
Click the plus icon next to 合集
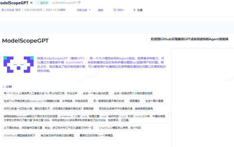[x=135, y=10]
